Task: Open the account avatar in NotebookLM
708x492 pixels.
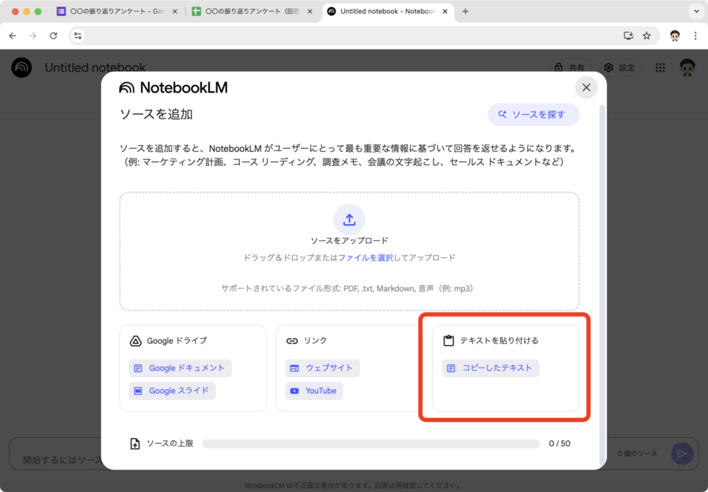Action: pos(687,68)
